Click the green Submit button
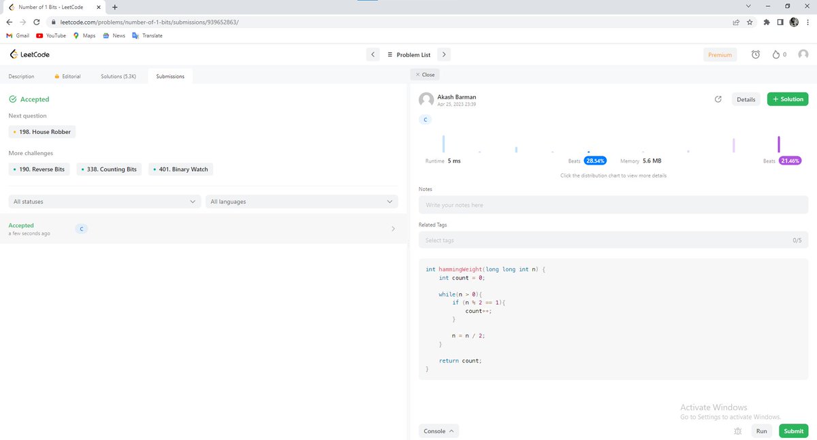This screenshot has height=440, width=817. click(793, 431)
